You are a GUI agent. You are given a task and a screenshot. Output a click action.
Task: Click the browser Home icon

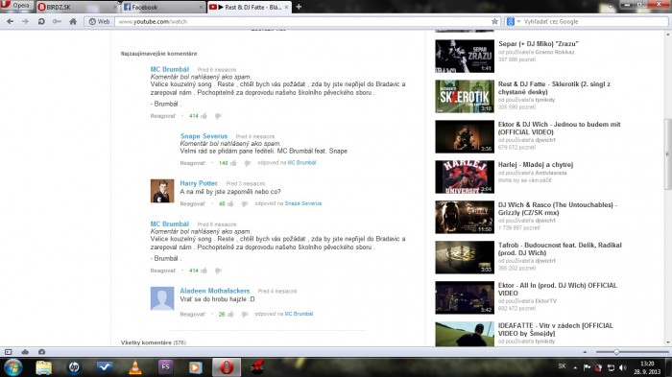[73, 21]
